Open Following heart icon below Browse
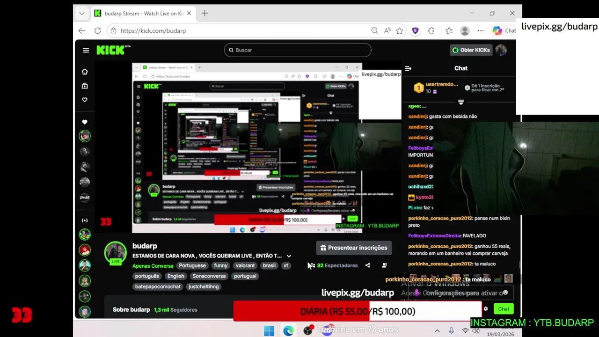This screenshot has height=337, width=599. point(85,100)
